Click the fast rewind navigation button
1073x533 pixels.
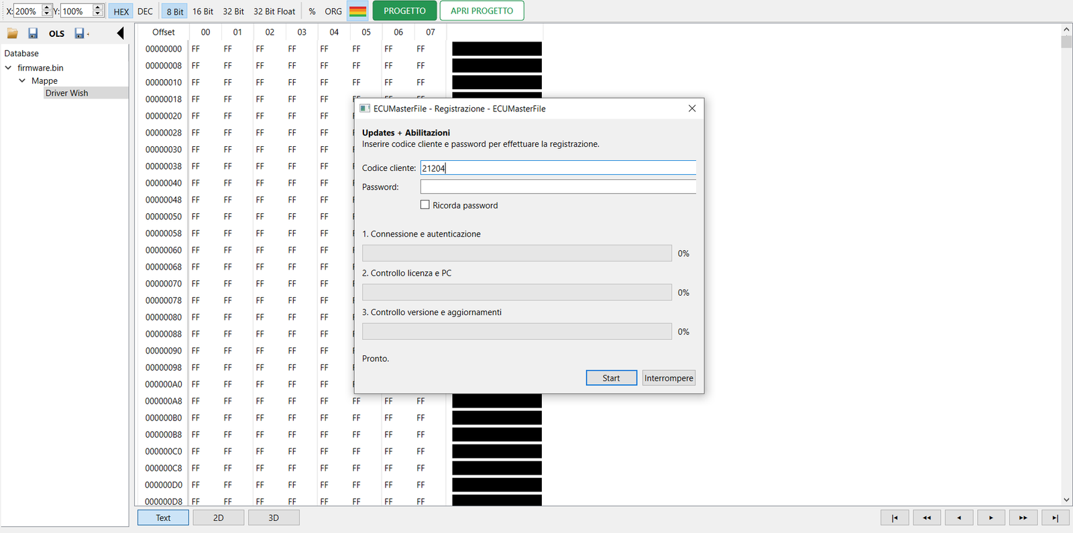[x=927, y=518]
